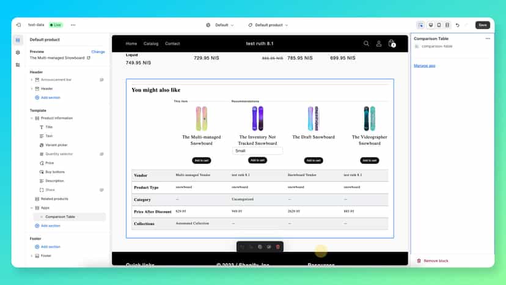This screenshot has height=285, width=506.
Task: Click Home in store navigation
Action: pyautogui.click(x=131, y=43)
